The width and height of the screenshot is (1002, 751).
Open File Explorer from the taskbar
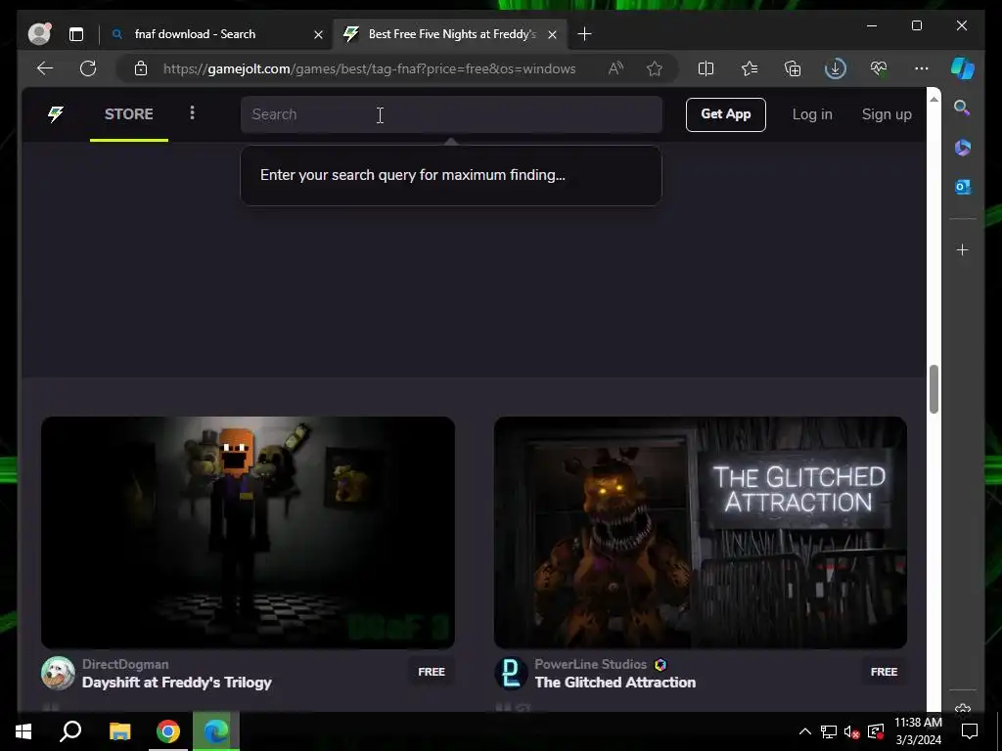click(x=119, y=731)
